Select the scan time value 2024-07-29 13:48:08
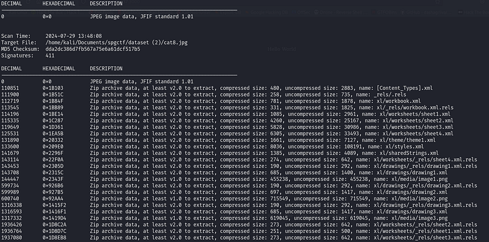 tap(73, 36)
